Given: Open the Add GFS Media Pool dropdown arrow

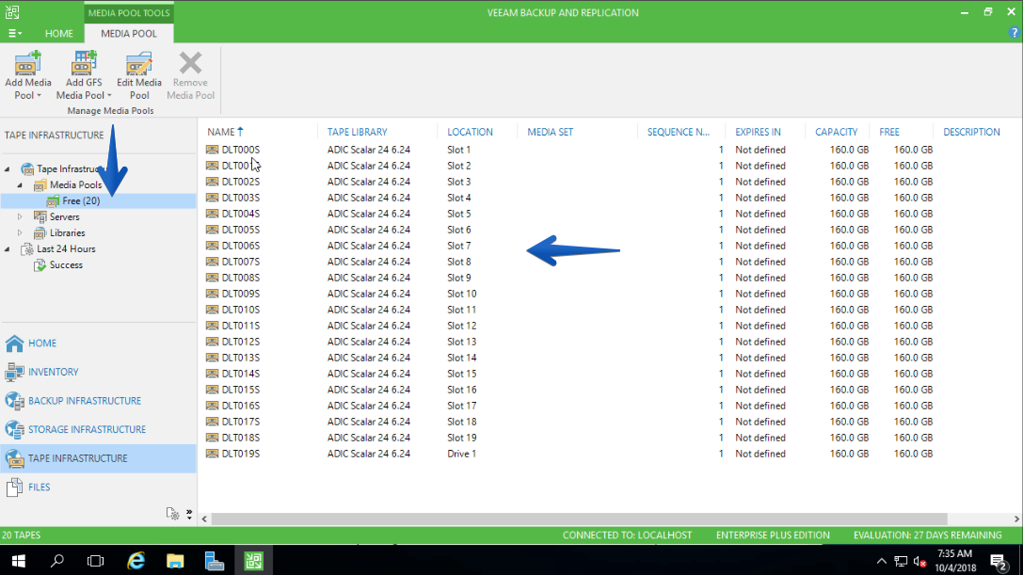Looking at the screenshot, I should 109,96.
